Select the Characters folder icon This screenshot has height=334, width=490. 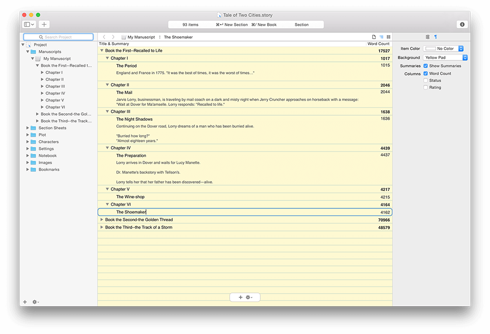click(x=33, y=142)
